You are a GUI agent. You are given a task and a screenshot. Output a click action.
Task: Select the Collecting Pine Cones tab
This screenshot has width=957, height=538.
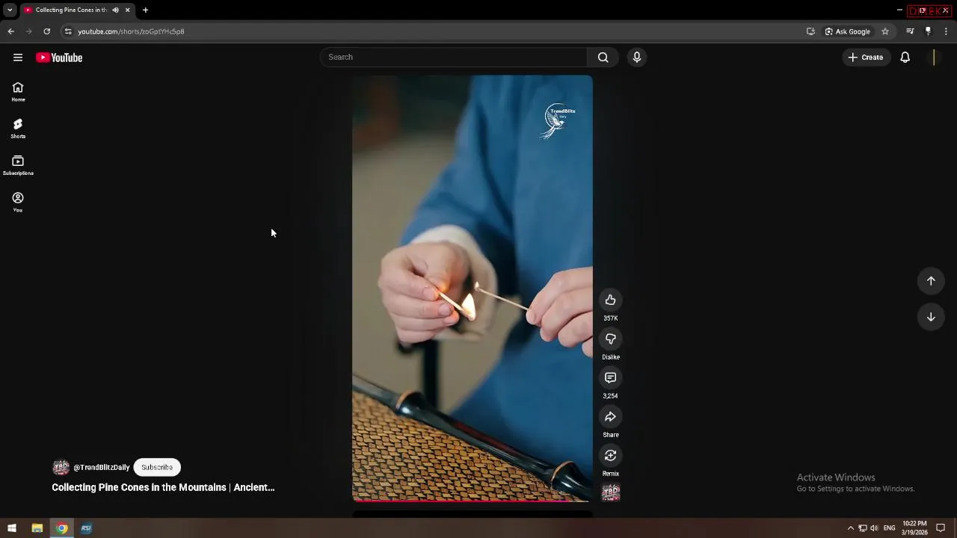coord(72,10)
